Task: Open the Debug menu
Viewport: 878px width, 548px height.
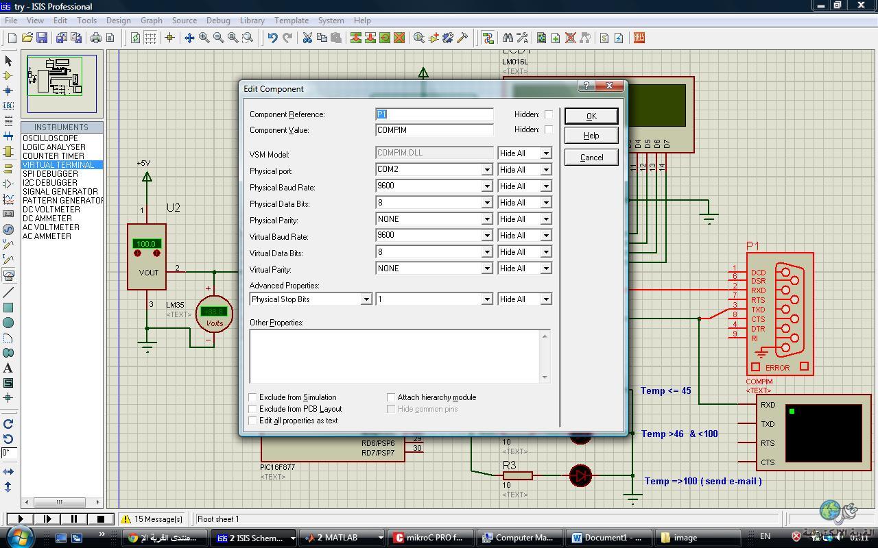Action: point(218,21)
